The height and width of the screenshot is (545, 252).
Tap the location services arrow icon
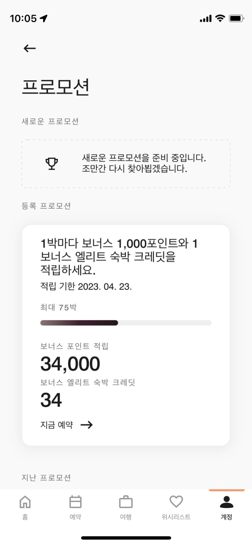[44, 18]
